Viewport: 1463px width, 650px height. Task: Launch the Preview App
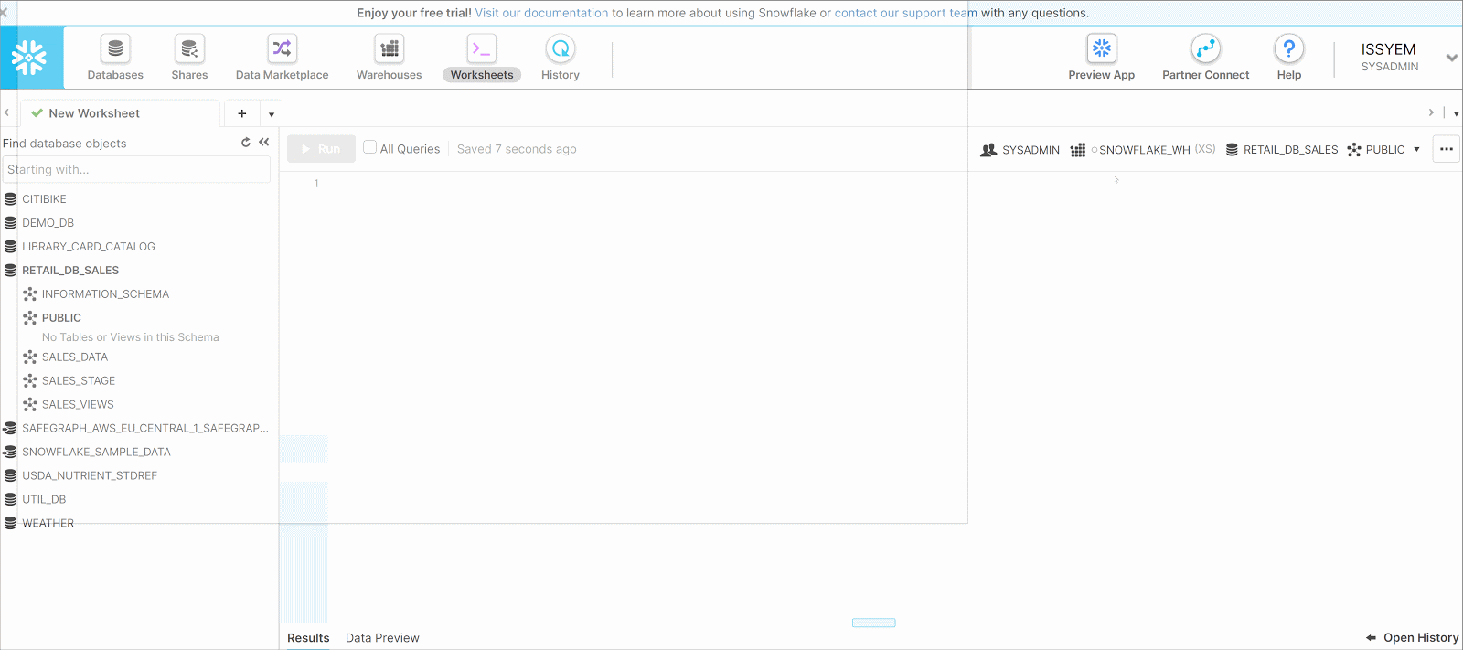point(1102,58)
